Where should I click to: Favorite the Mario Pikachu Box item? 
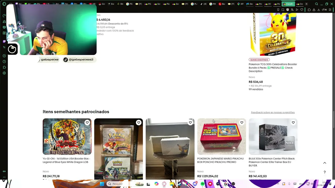[242, 122]
